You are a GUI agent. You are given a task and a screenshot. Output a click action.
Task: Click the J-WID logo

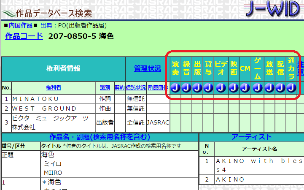click(x=274, y=9)
